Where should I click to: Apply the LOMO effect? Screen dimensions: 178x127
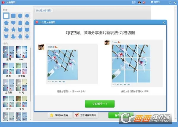(x=21, y=53)
